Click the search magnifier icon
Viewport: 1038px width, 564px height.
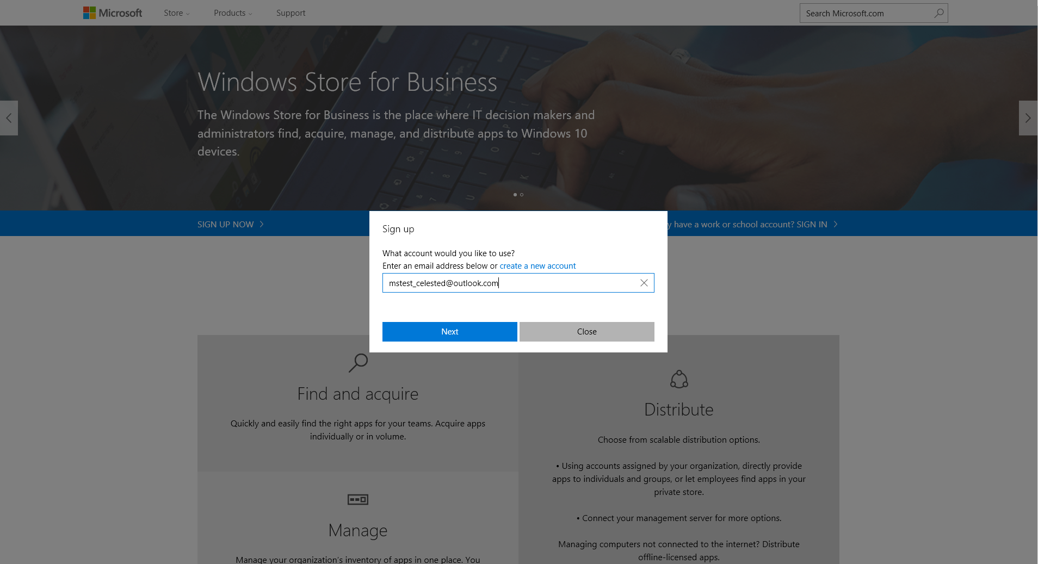tap(939, 13)
